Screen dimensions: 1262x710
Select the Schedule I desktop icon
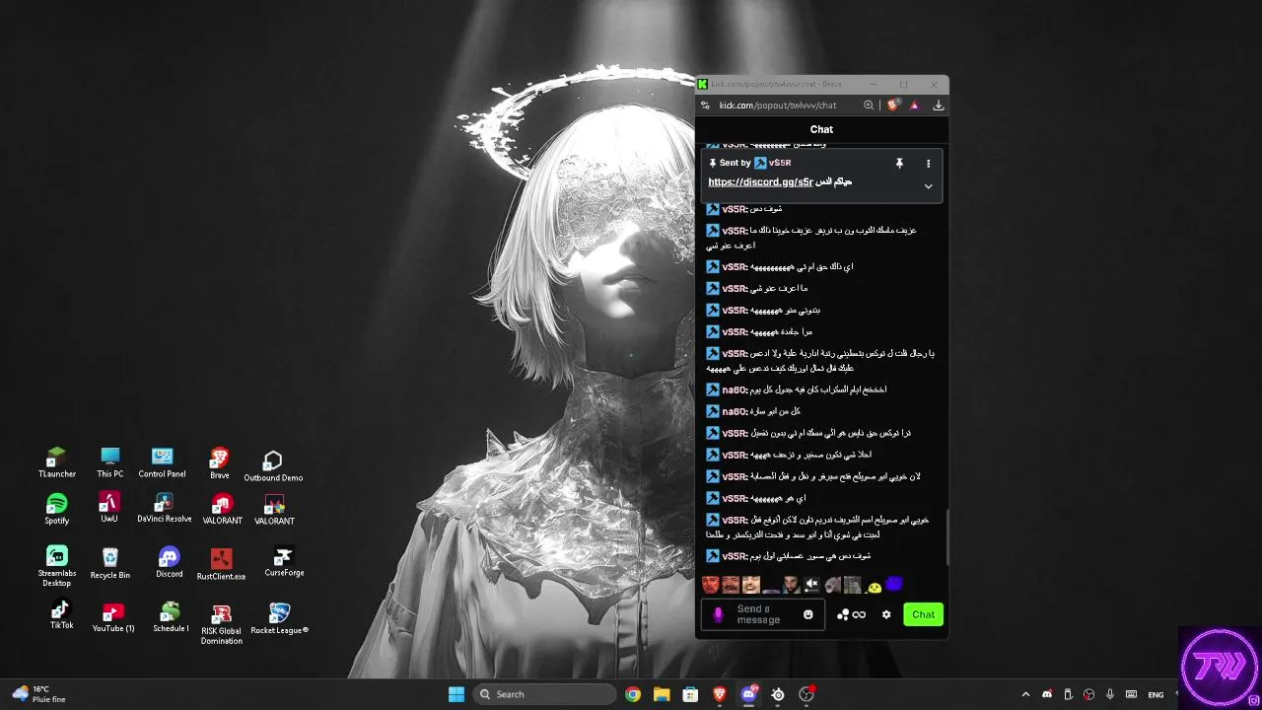[171, 617]
